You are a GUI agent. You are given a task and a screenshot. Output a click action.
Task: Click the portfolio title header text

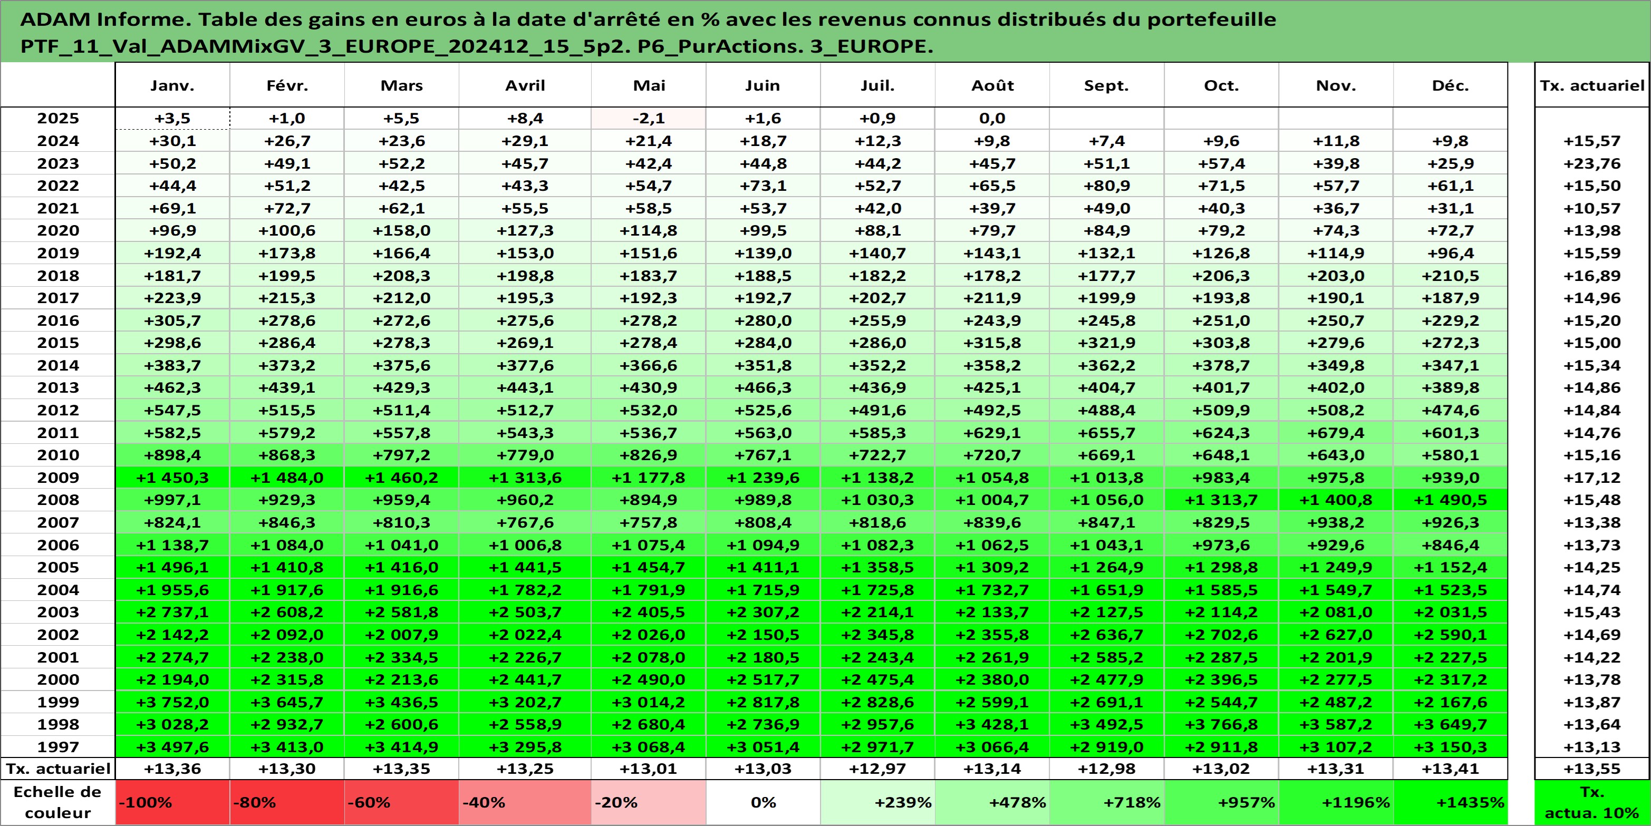click(x=648, y=33)
